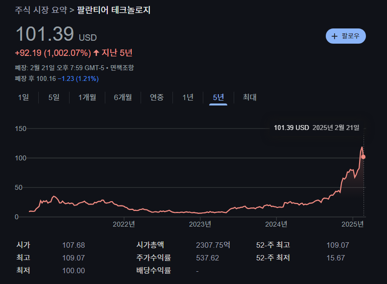Select the 5일 time range tab
Screen dimensions: 387x284
pos(54,97)
